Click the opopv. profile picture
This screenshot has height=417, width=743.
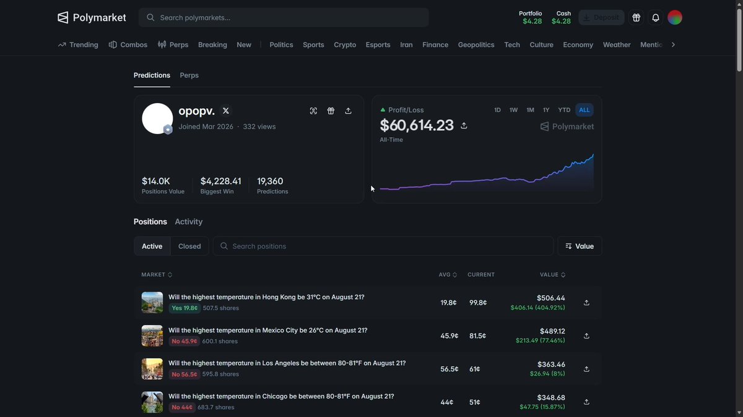[x=157, y=119]
